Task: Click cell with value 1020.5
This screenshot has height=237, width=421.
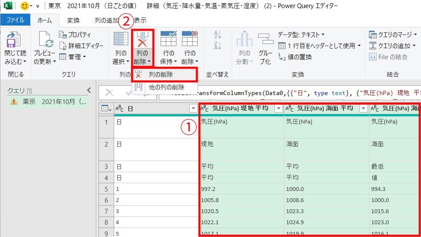Action: pyautogui.click(x=241, y=211)
